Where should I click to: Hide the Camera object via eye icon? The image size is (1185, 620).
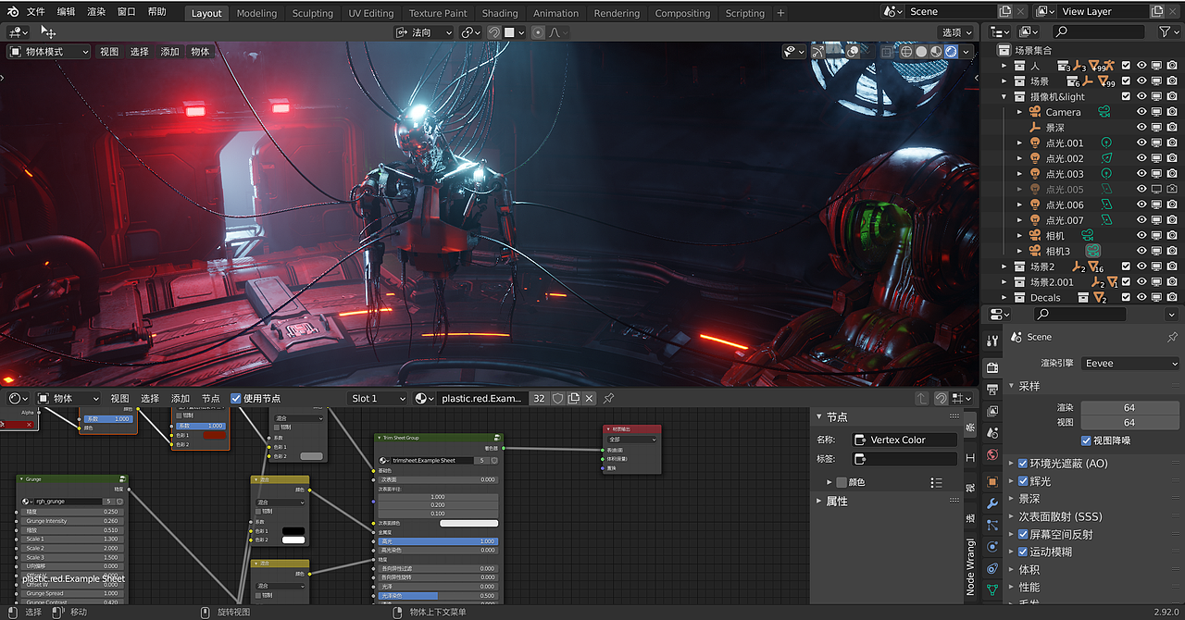(x=1141, y=112)
